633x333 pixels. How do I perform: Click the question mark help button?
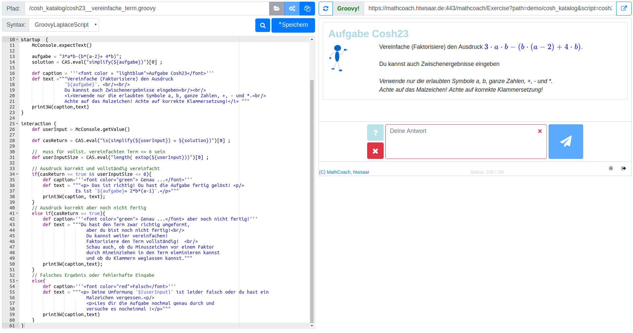(x=375, y=133)
